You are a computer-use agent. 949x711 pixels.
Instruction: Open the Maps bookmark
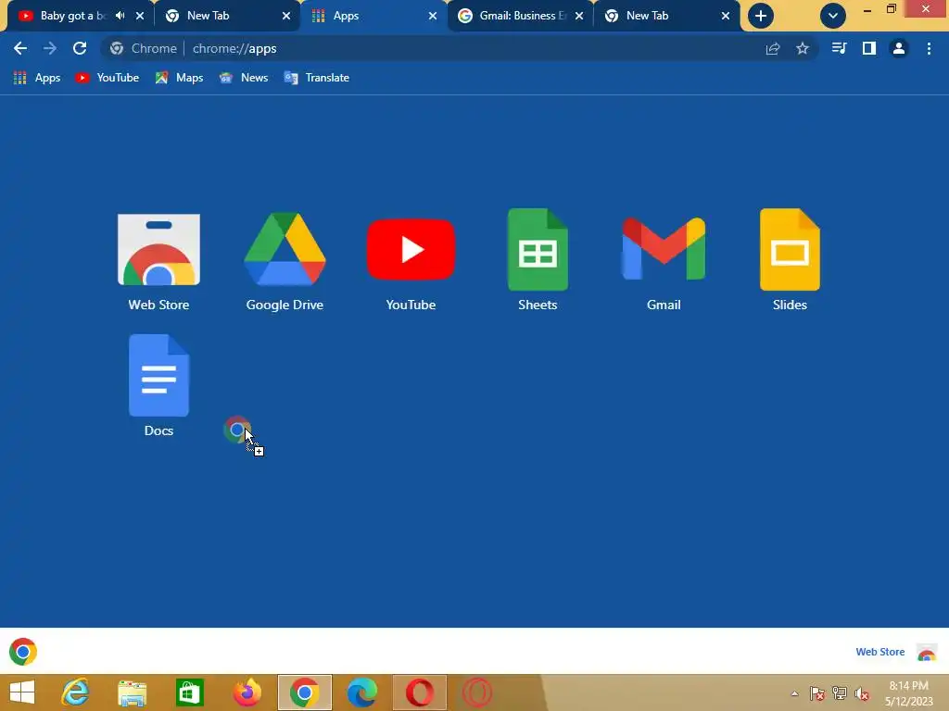tap(179, 78)
